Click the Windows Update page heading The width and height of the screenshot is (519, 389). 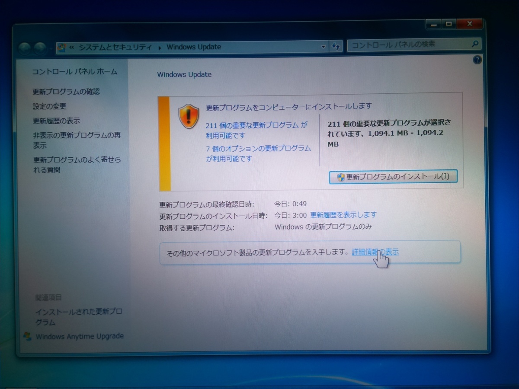[x=184, y=74]
